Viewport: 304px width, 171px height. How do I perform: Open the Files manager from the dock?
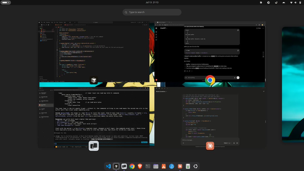156,166
